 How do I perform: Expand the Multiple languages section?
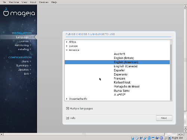[67, 109]
